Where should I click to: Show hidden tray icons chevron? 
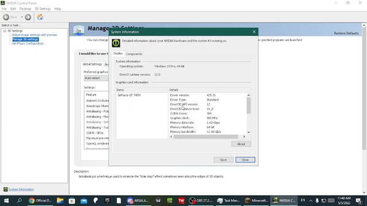click(311, 200)
